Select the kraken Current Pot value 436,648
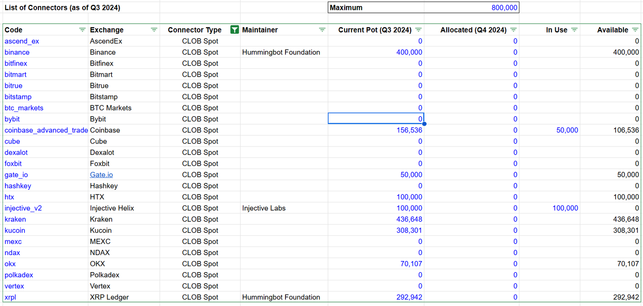643x306 pixels. 409,219
